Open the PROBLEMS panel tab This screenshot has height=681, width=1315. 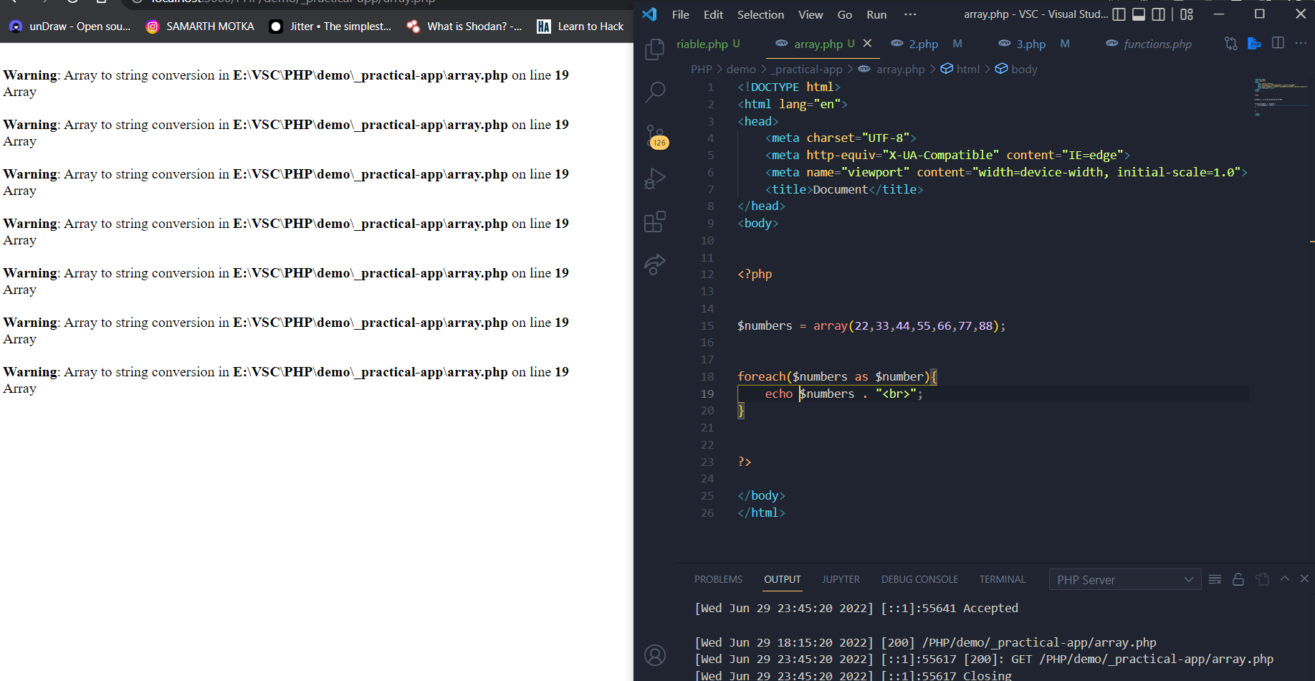(718, 579)
